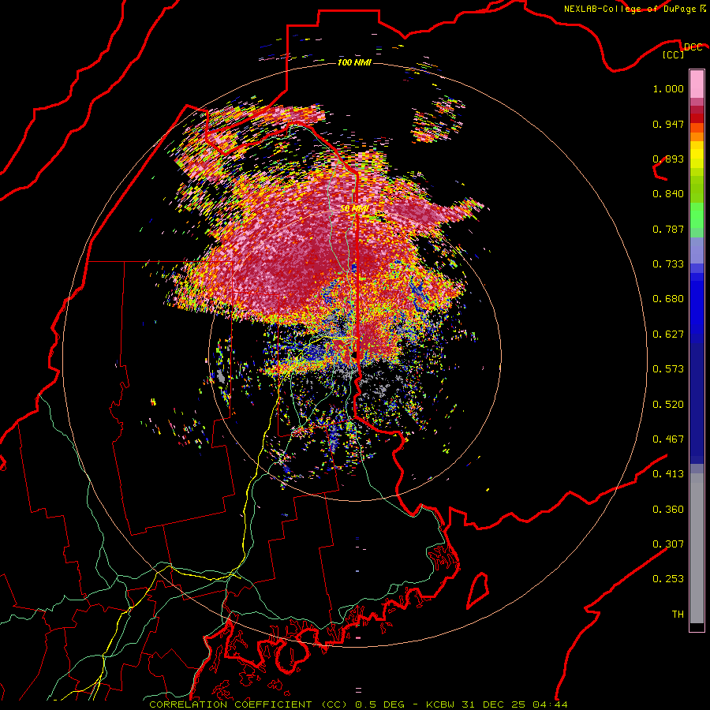Select the 0.893 legend value
The height and width of the screenshot is (710, 710).
668,159
